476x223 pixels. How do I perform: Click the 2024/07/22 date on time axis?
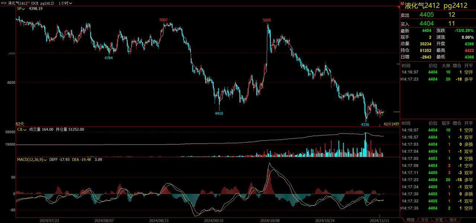[x=49, y=220]
